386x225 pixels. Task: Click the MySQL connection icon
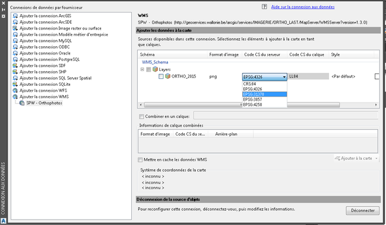pos(15,41)
